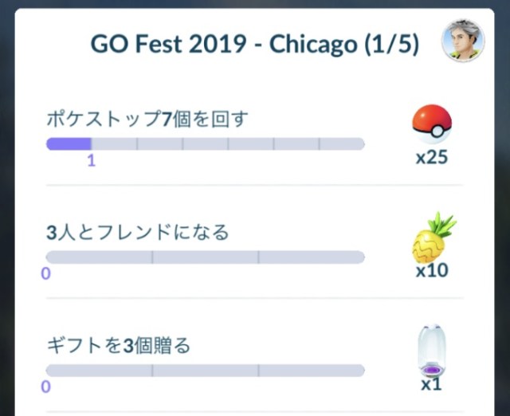Screen dimensions: 510x416
Task: Click the x10 Pinap Berry quantity label
Action: point(432,270)
